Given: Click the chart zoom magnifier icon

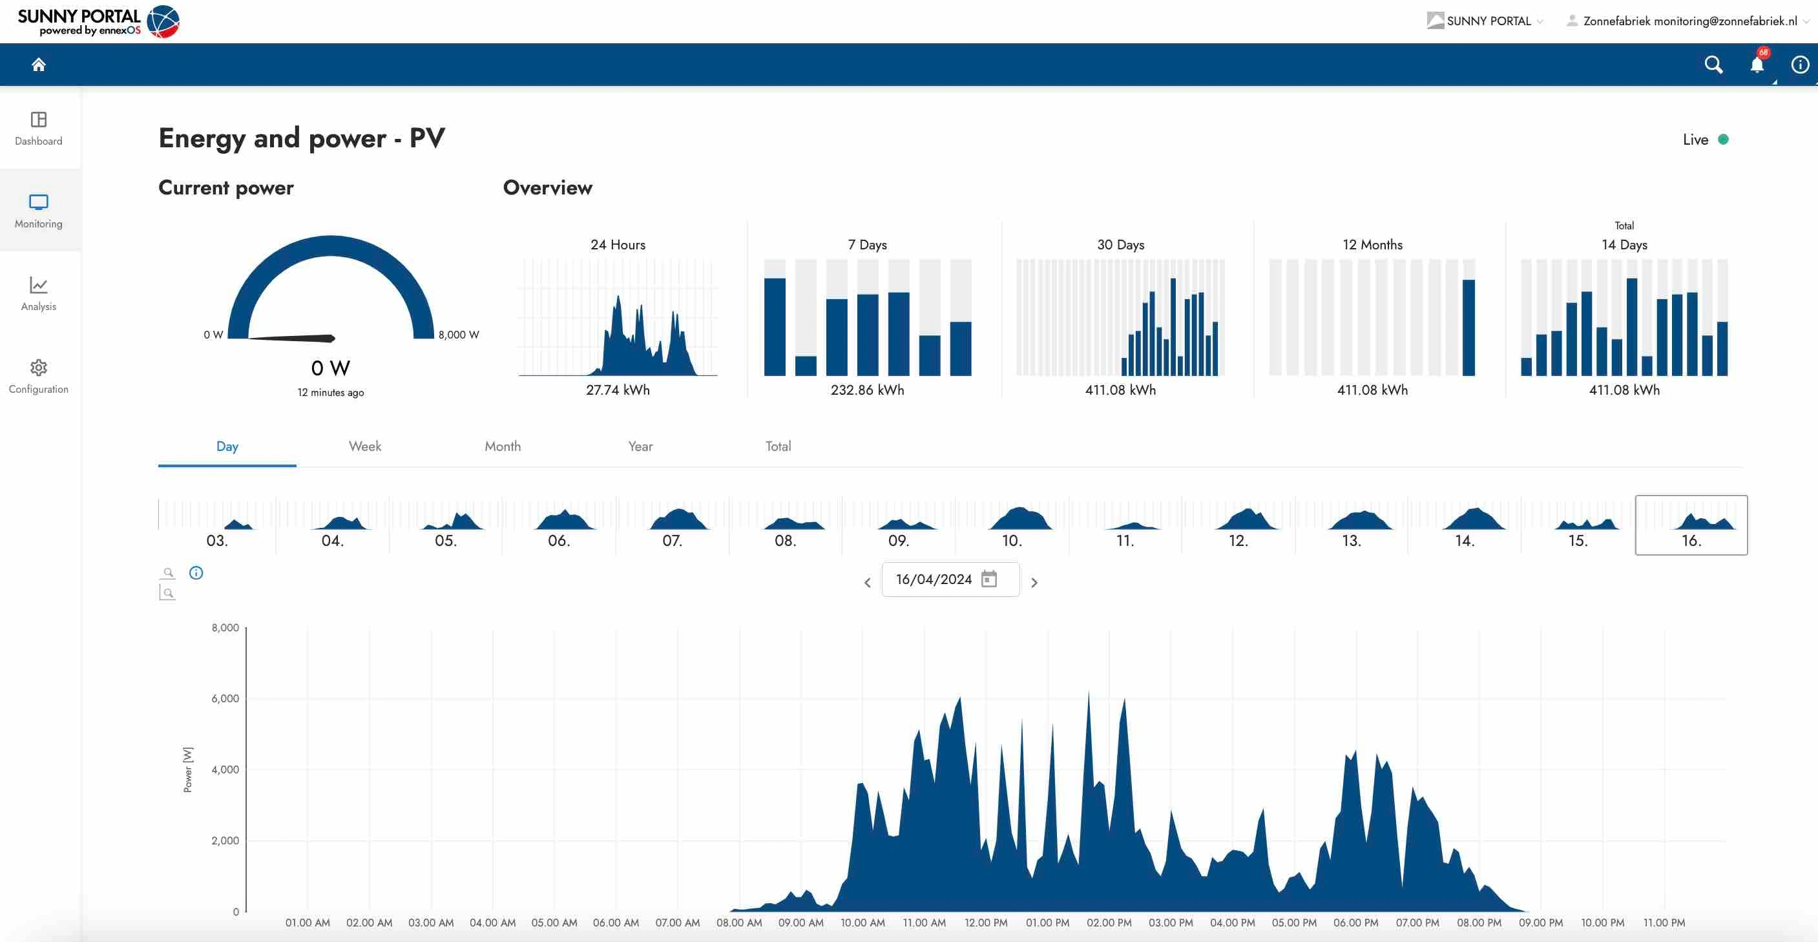Looking at the screenshot, I should coord(168,572).
